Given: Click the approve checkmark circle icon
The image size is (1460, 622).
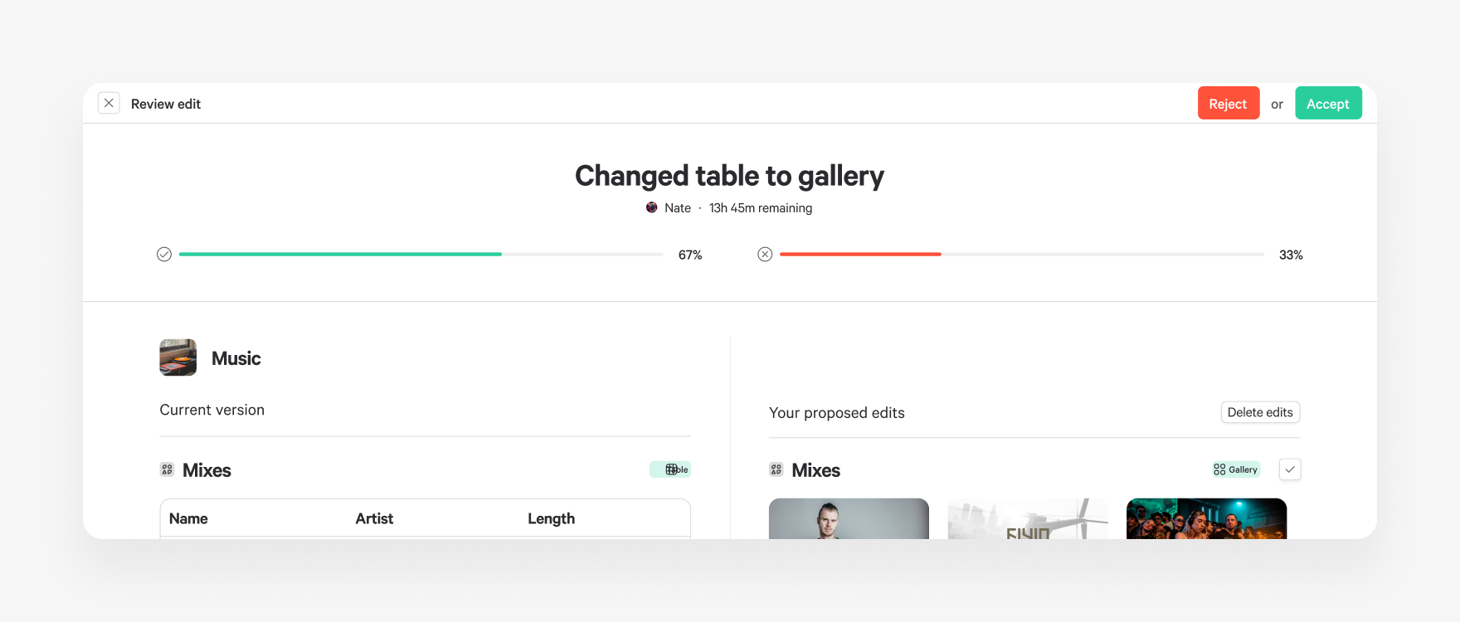Looking at the screenshot, I should click(x=164, y=255).
